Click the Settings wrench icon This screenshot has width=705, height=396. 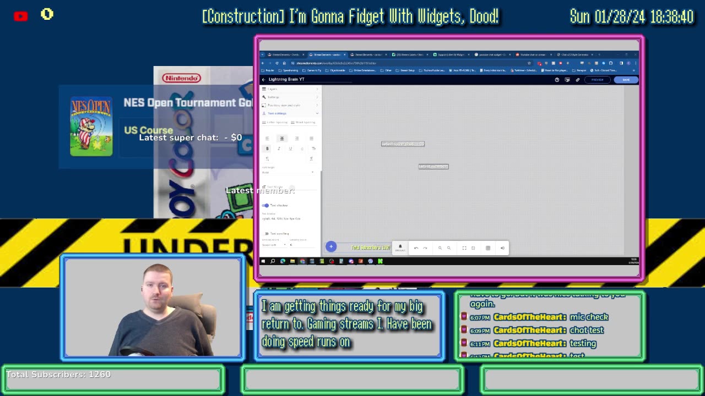pos(264,97)
